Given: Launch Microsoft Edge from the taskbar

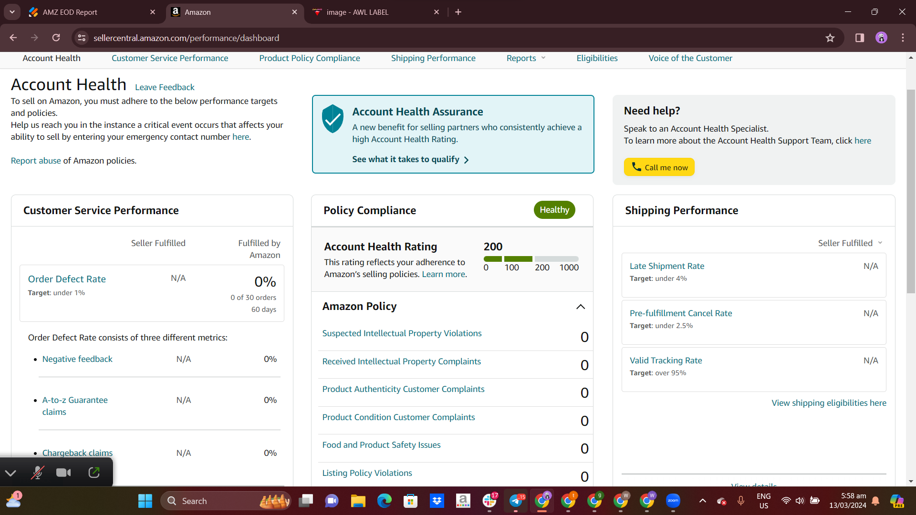Looking at the screenshot, I should pyautogui.click(x=384, y=501).
